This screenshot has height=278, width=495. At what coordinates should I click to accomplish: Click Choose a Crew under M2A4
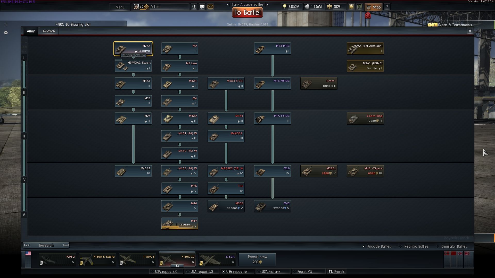point(134,55)
